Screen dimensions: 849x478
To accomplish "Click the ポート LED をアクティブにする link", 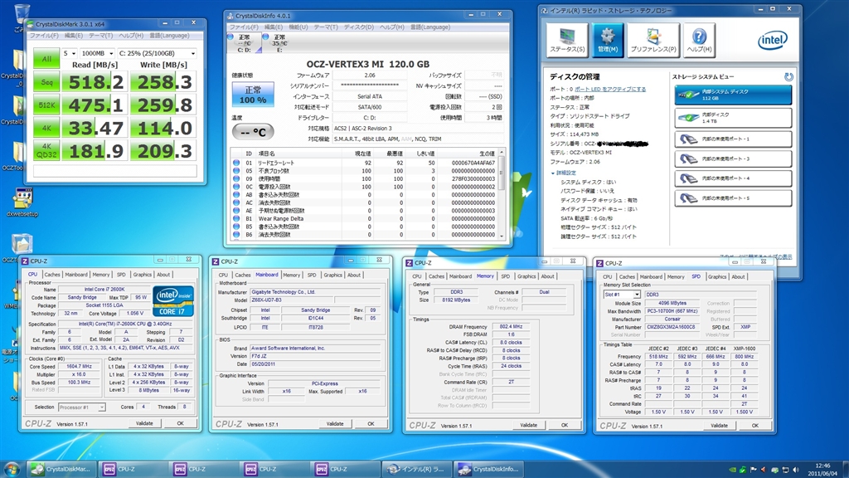I will (x=609, y=89).
